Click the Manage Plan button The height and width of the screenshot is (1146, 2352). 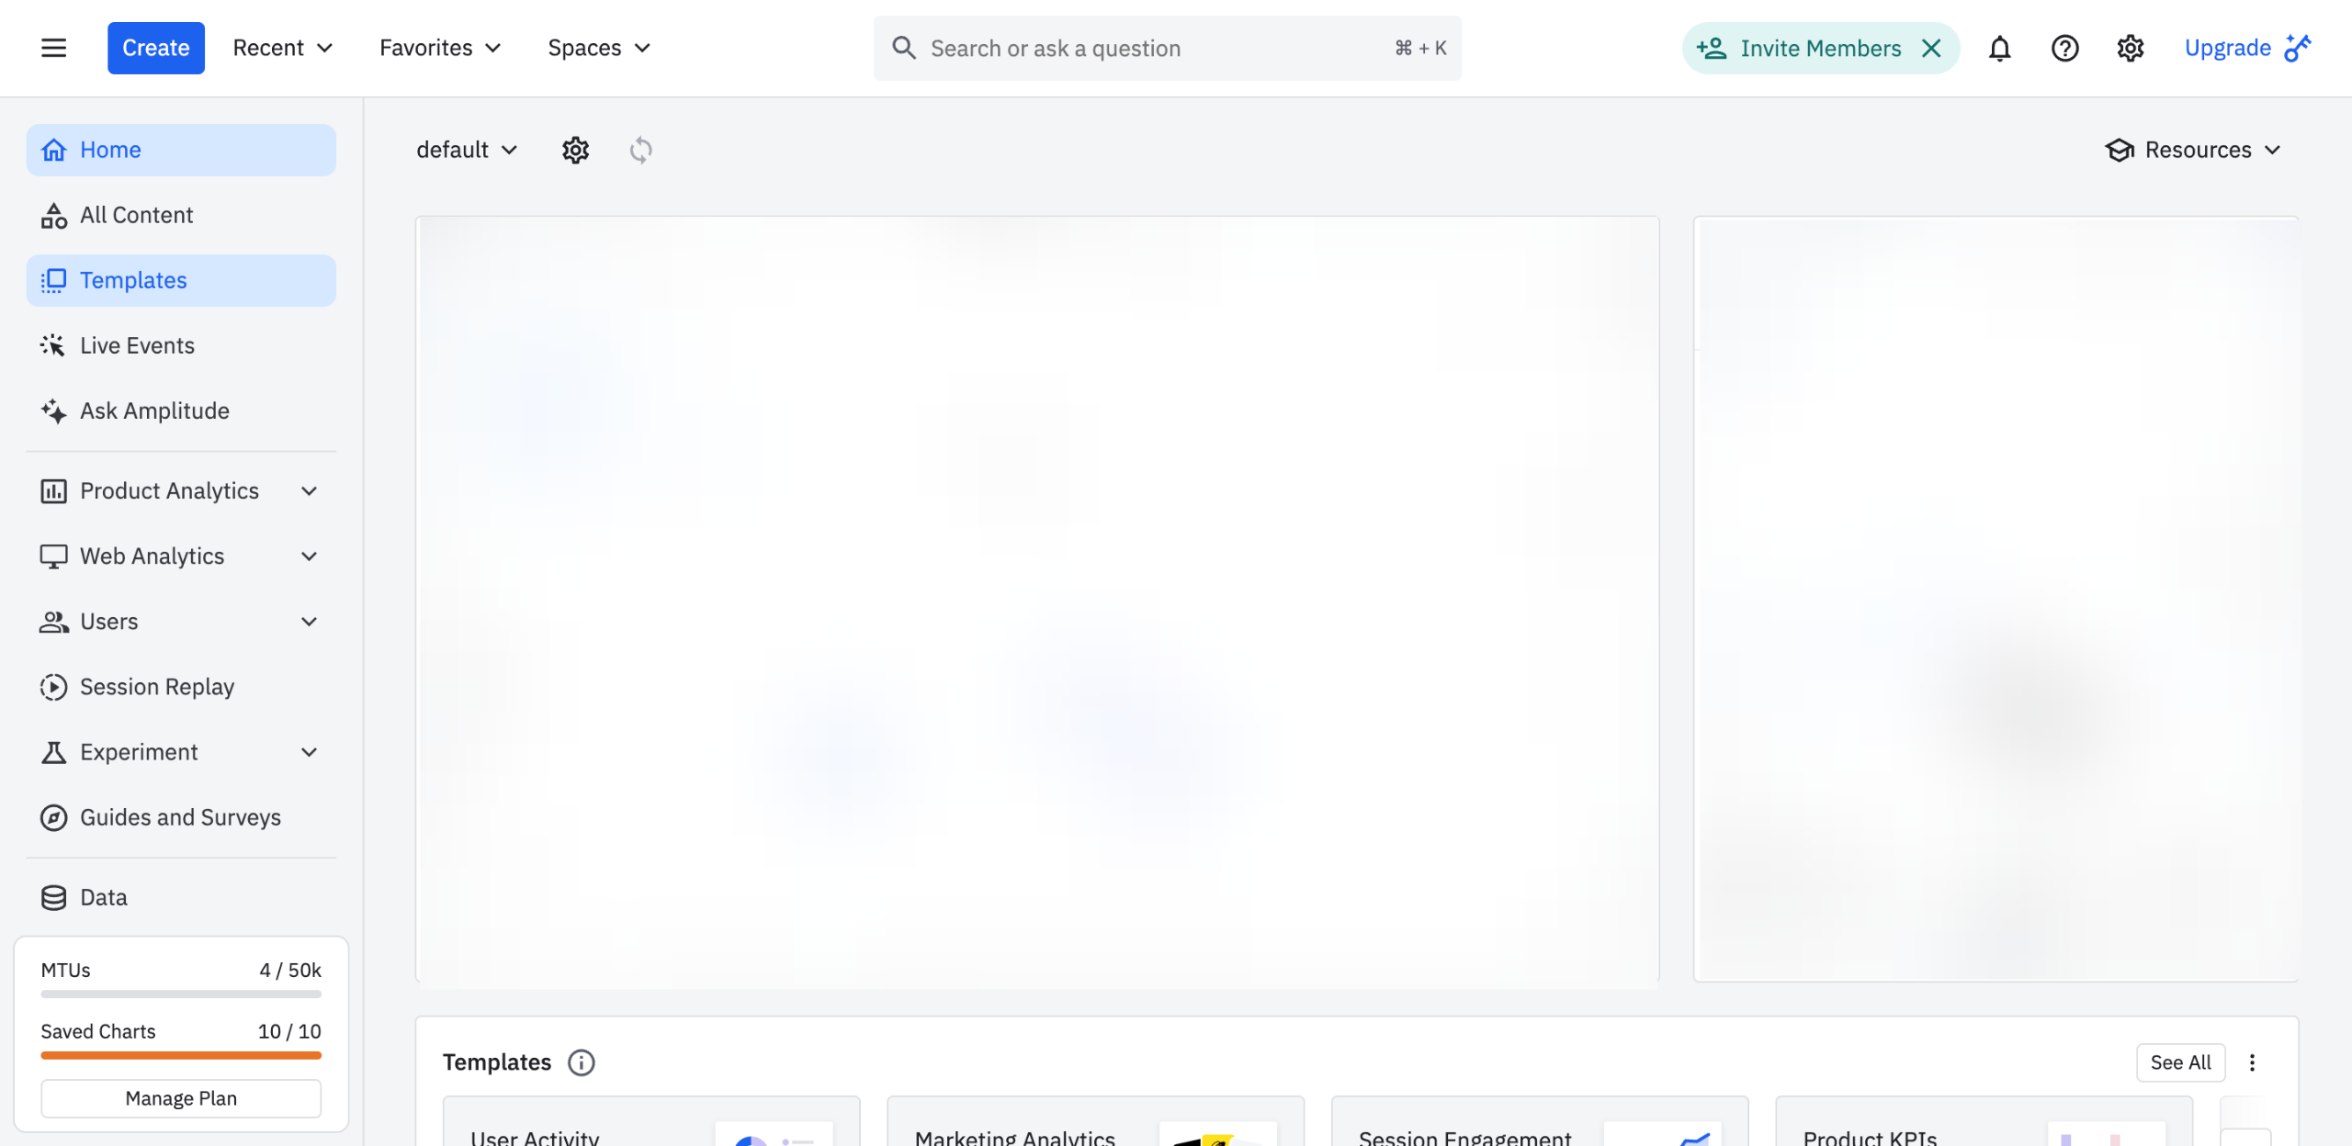181,1098
